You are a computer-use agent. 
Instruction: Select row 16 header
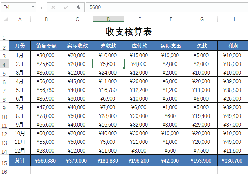tap(4, 171)
